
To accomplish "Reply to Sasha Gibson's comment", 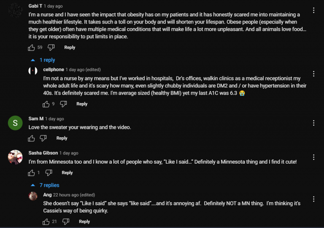I will [x=67, y=172].
